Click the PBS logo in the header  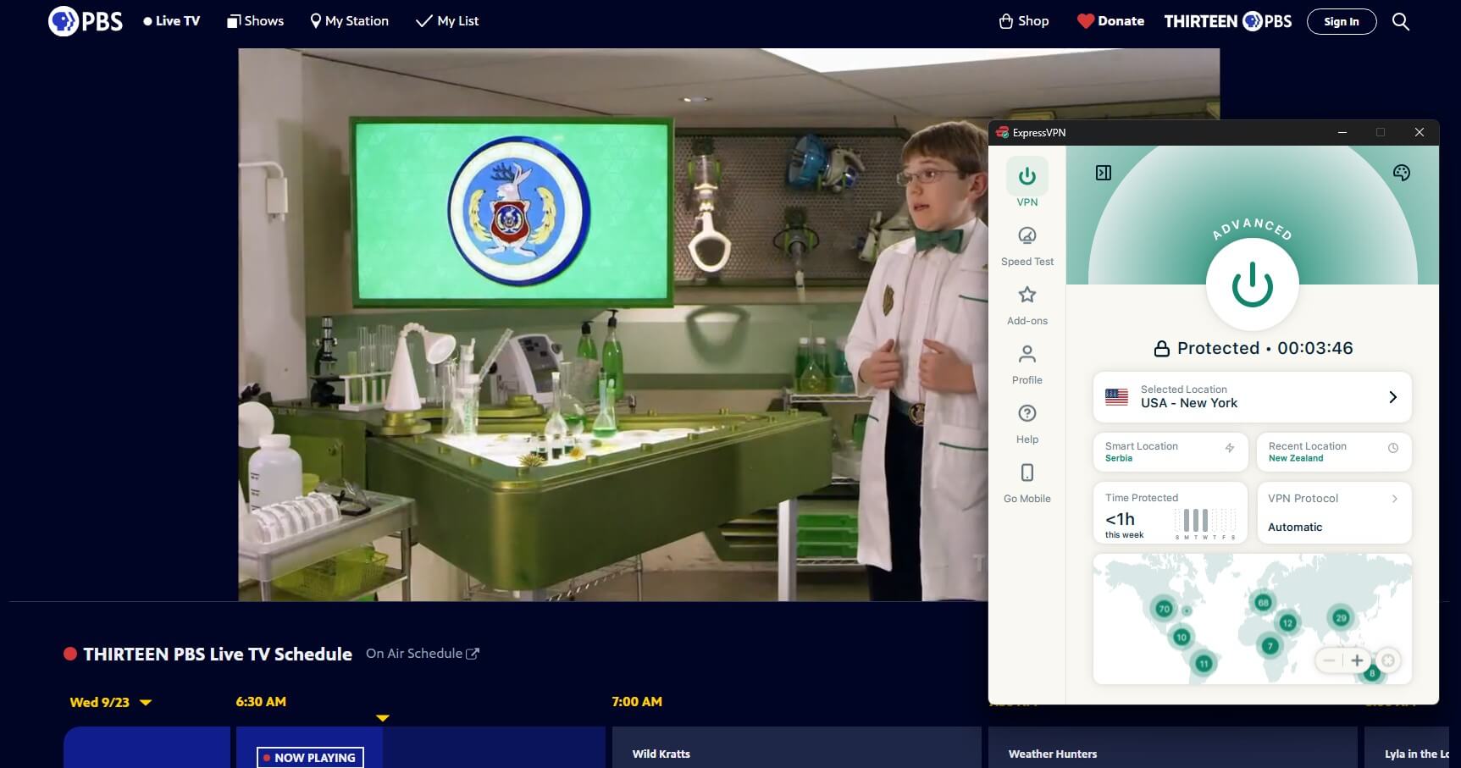tap(86, 21)
